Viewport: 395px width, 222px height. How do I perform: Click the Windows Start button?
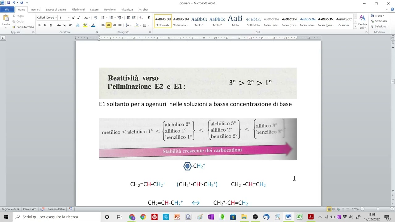pos(6,217)
